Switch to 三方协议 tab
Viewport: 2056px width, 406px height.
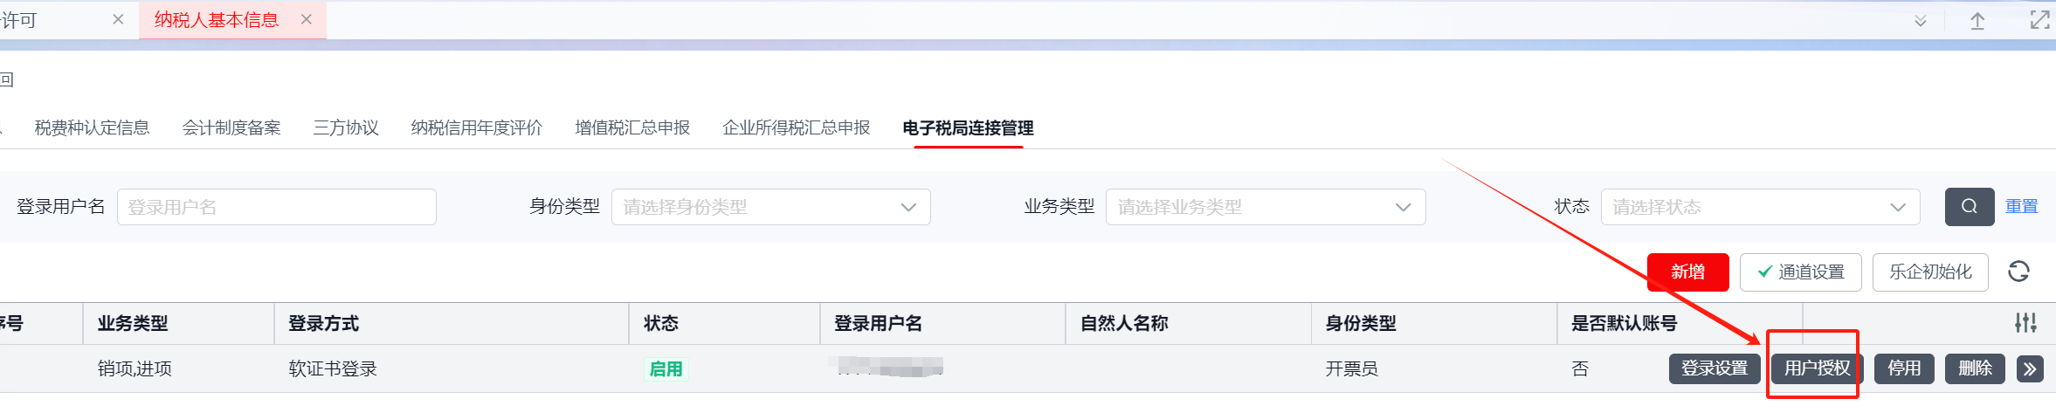click(346, 127)
